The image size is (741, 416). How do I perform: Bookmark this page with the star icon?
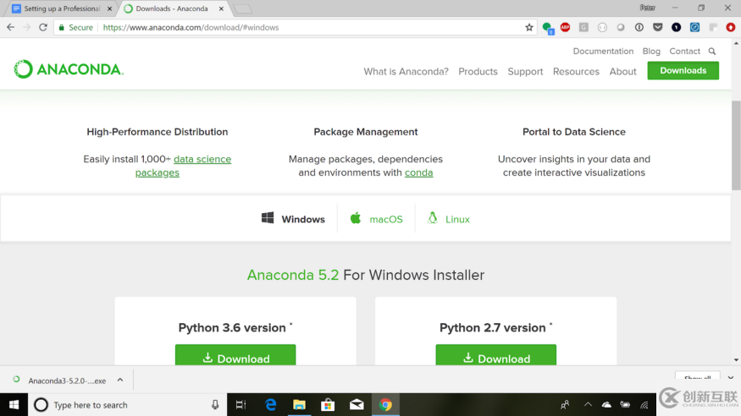(x=528, y=27)
